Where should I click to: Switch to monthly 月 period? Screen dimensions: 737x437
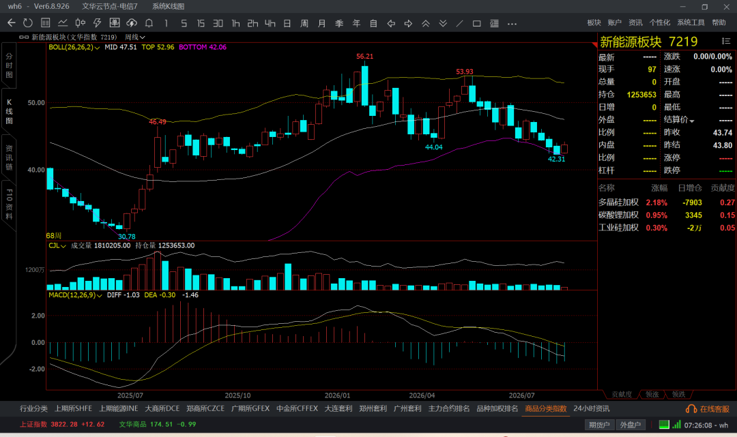[322, 23]
